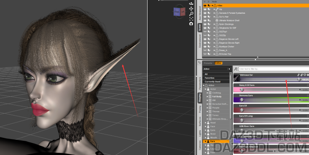This screenshot has width=309, height=155.
Task: Select the Mouth region in Shaping tree
Action: tap(214, 138)
